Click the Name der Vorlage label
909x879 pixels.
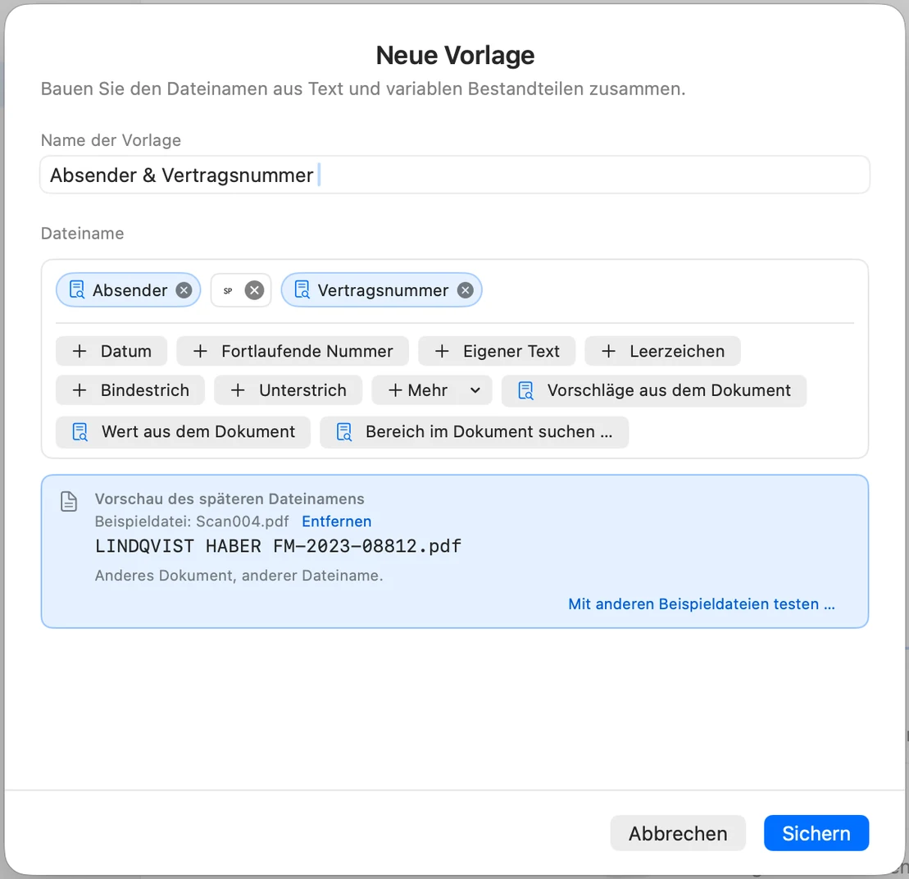pyautogui.click(x=111, y=140)
